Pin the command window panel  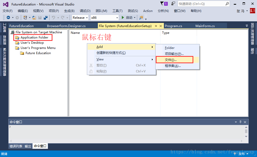[x=241, y=122]
